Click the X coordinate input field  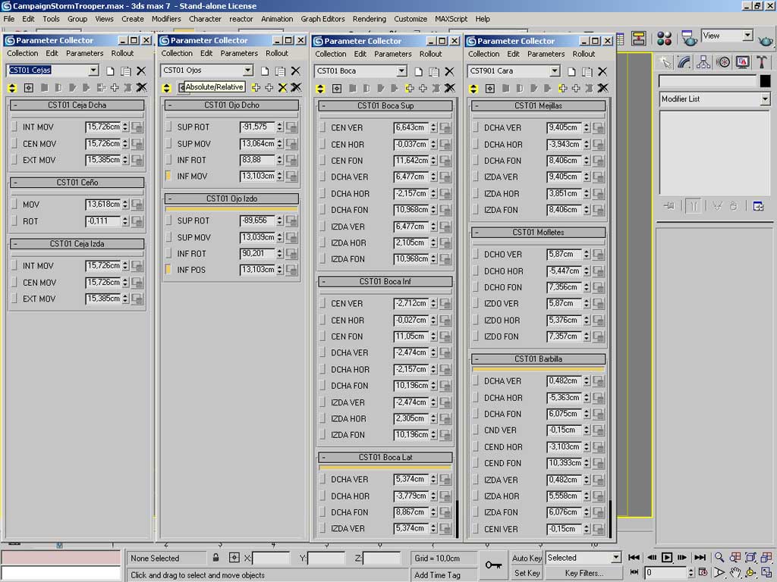271,559
